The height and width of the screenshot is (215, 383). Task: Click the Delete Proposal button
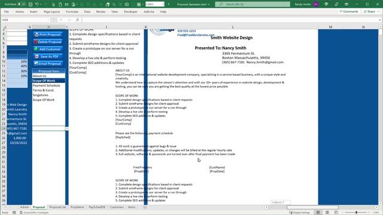48,42
